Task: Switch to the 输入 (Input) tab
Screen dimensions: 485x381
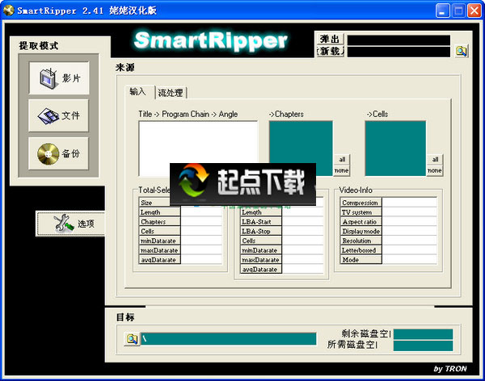Action: [140, 92]
